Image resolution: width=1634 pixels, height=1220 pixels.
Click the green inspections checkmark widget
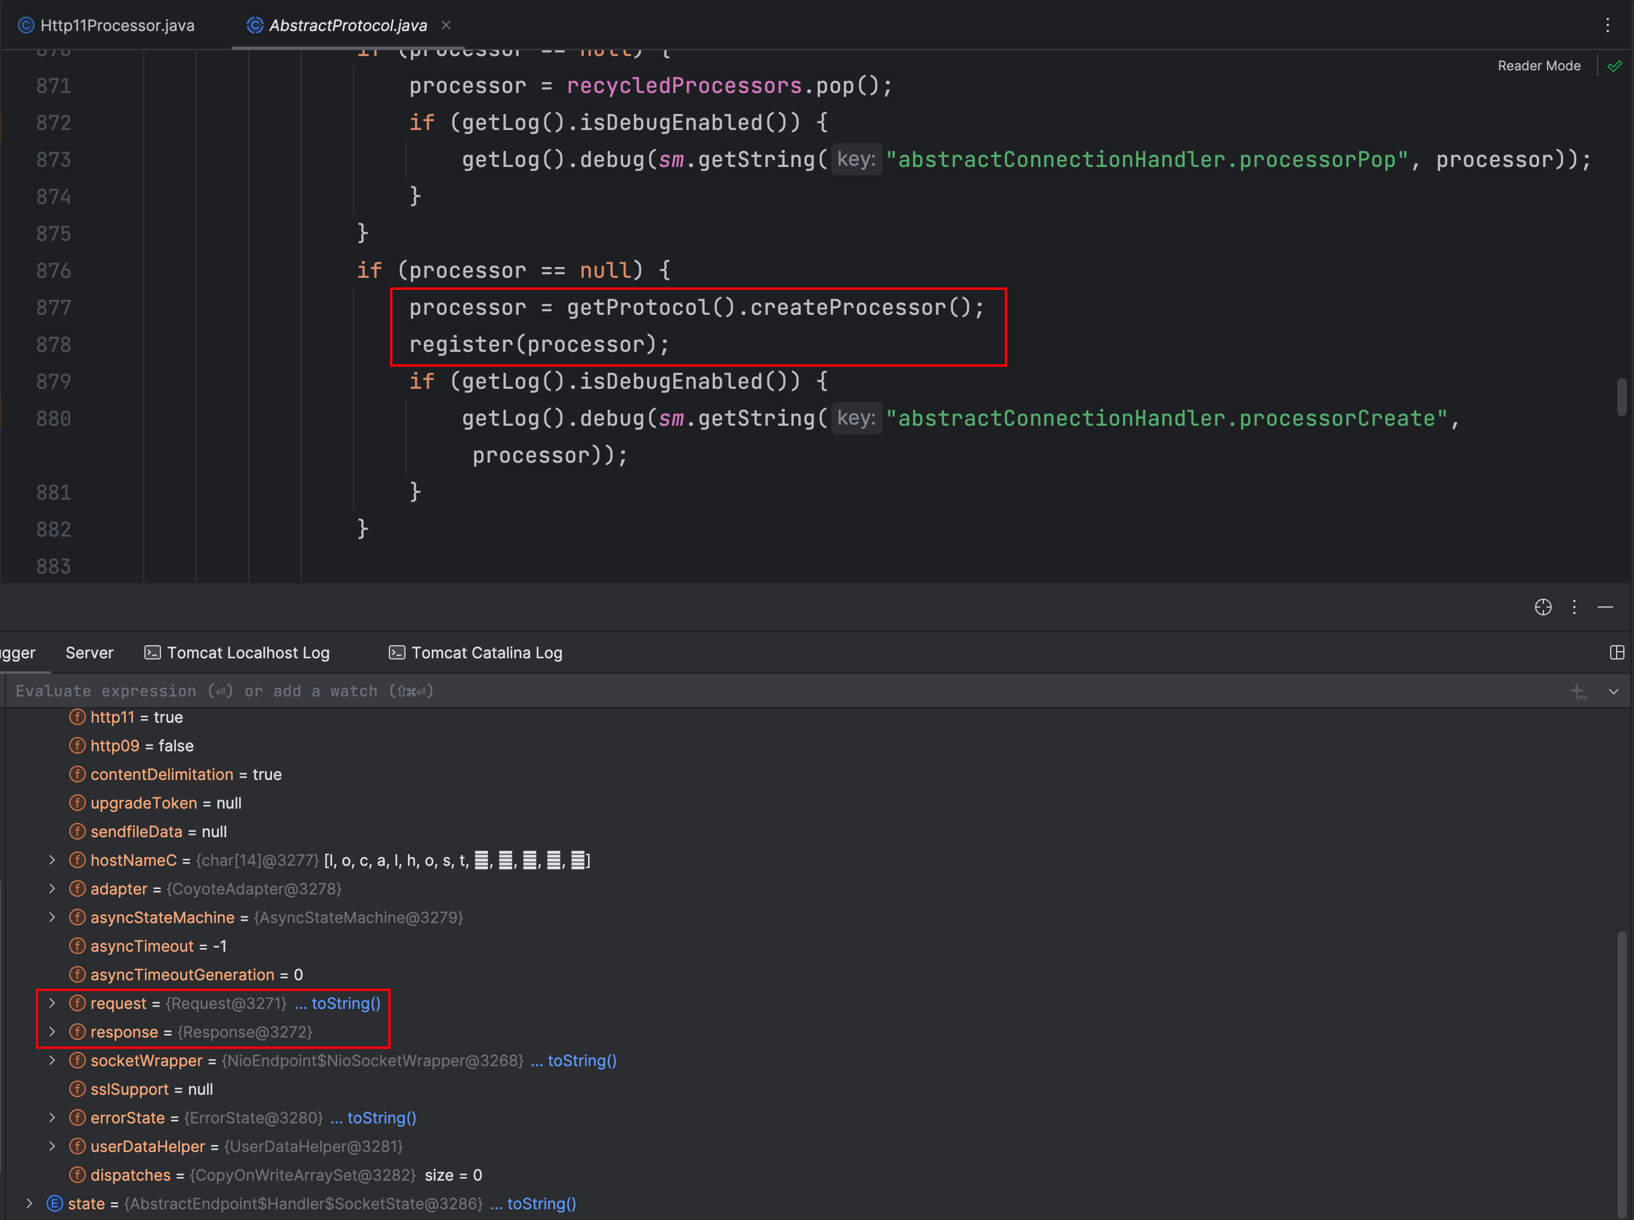tap(1615, 66)
